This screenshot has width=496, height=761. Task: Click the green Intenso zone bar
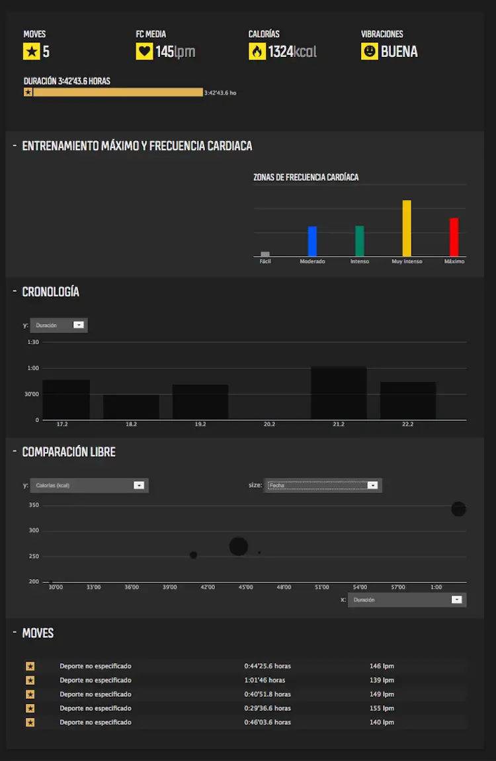coord(359,242)
